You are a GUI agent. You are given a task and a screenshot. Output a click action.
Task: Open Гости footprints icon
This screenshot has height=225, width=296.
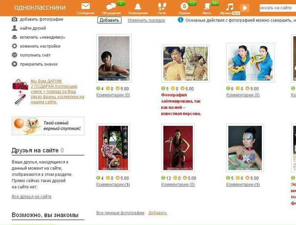(x=161, y=7)
